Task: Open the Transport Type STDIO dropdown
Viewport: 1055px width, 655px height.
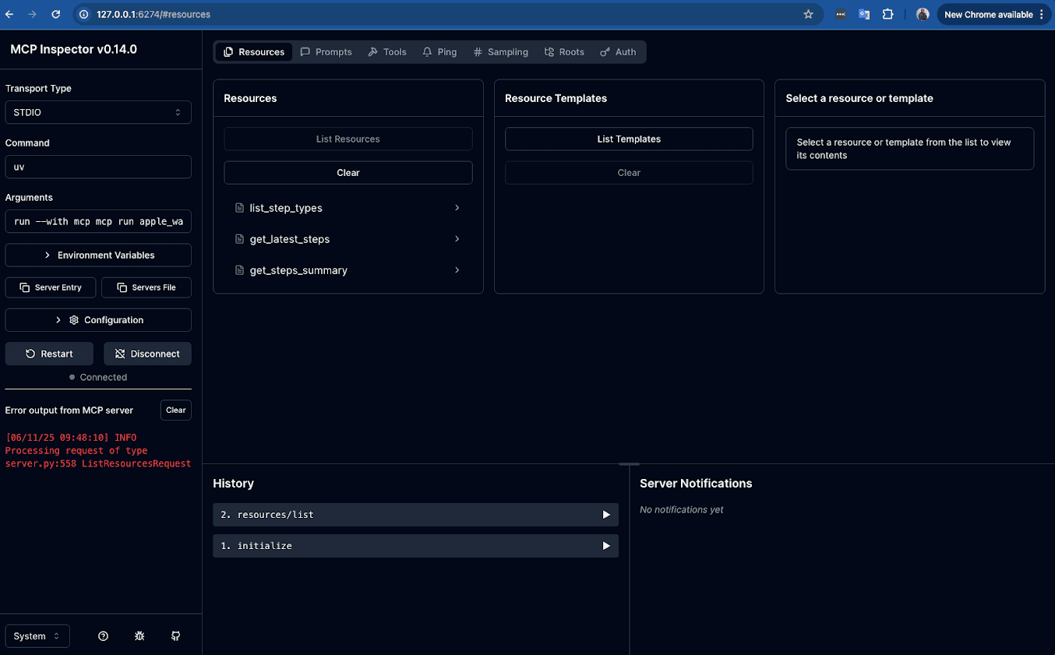Action: pos(98,112)
